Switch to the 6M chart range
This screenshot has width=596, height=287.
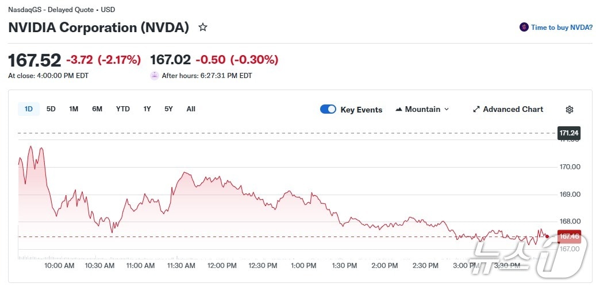[97, 109]
